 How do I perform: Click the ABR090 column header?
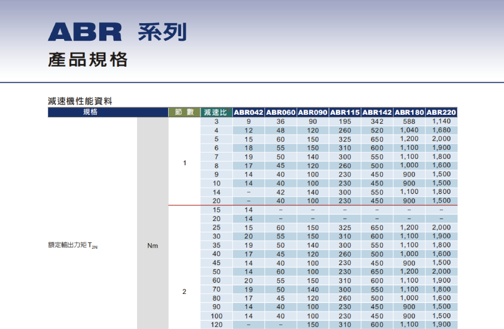(x=313, y=112)
